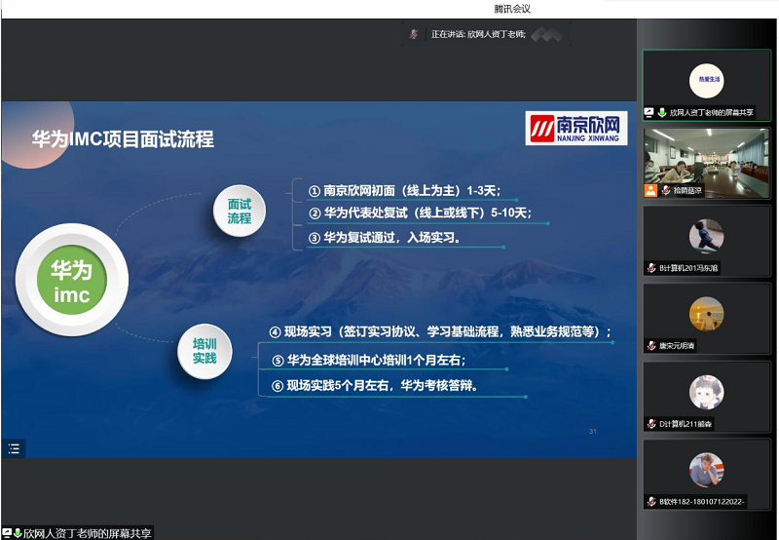The image size is (779, 540).
Task: Click muted mic icon of 唐宋元明清
Action: pos(650,345)
